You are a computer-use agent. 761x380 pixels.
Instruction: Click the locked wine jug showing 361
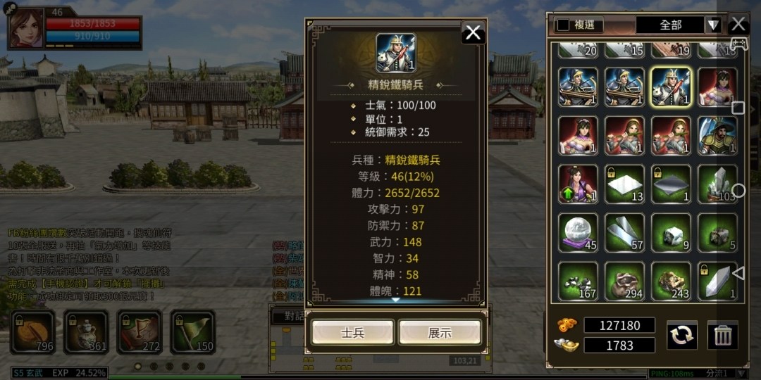coord(86,332)
